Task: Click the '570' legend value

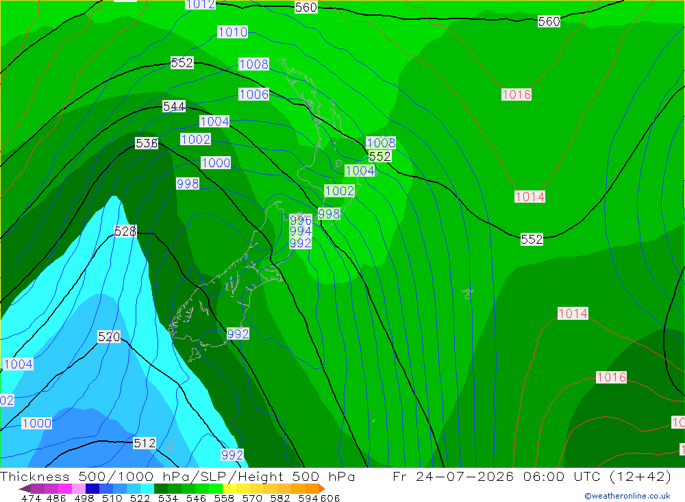Action: click(251, 498)
